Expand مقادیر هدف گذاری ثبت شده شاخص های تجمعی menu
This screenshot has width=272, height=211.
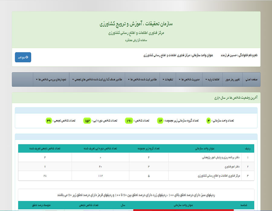click(97, 79)
